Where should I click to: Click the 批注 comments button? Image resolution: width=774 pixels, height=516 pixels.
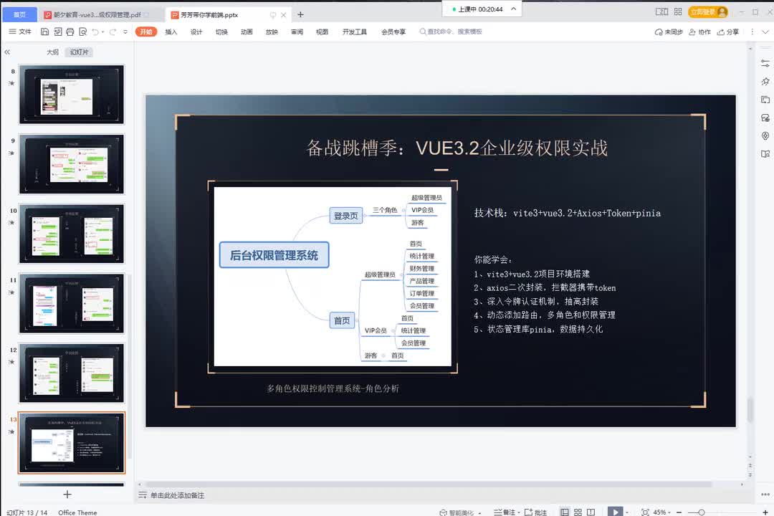pos(535,512)
